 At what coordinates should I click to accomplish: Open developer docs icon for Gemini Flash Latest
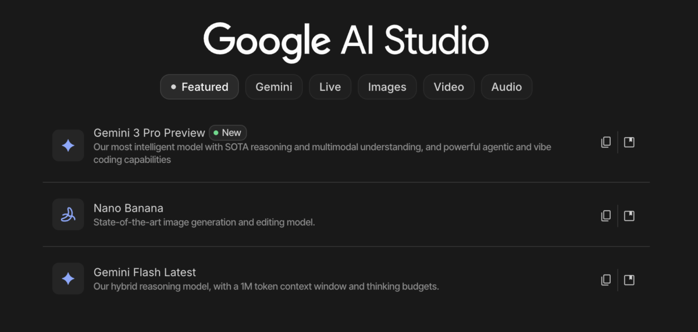tap(629, 280)
